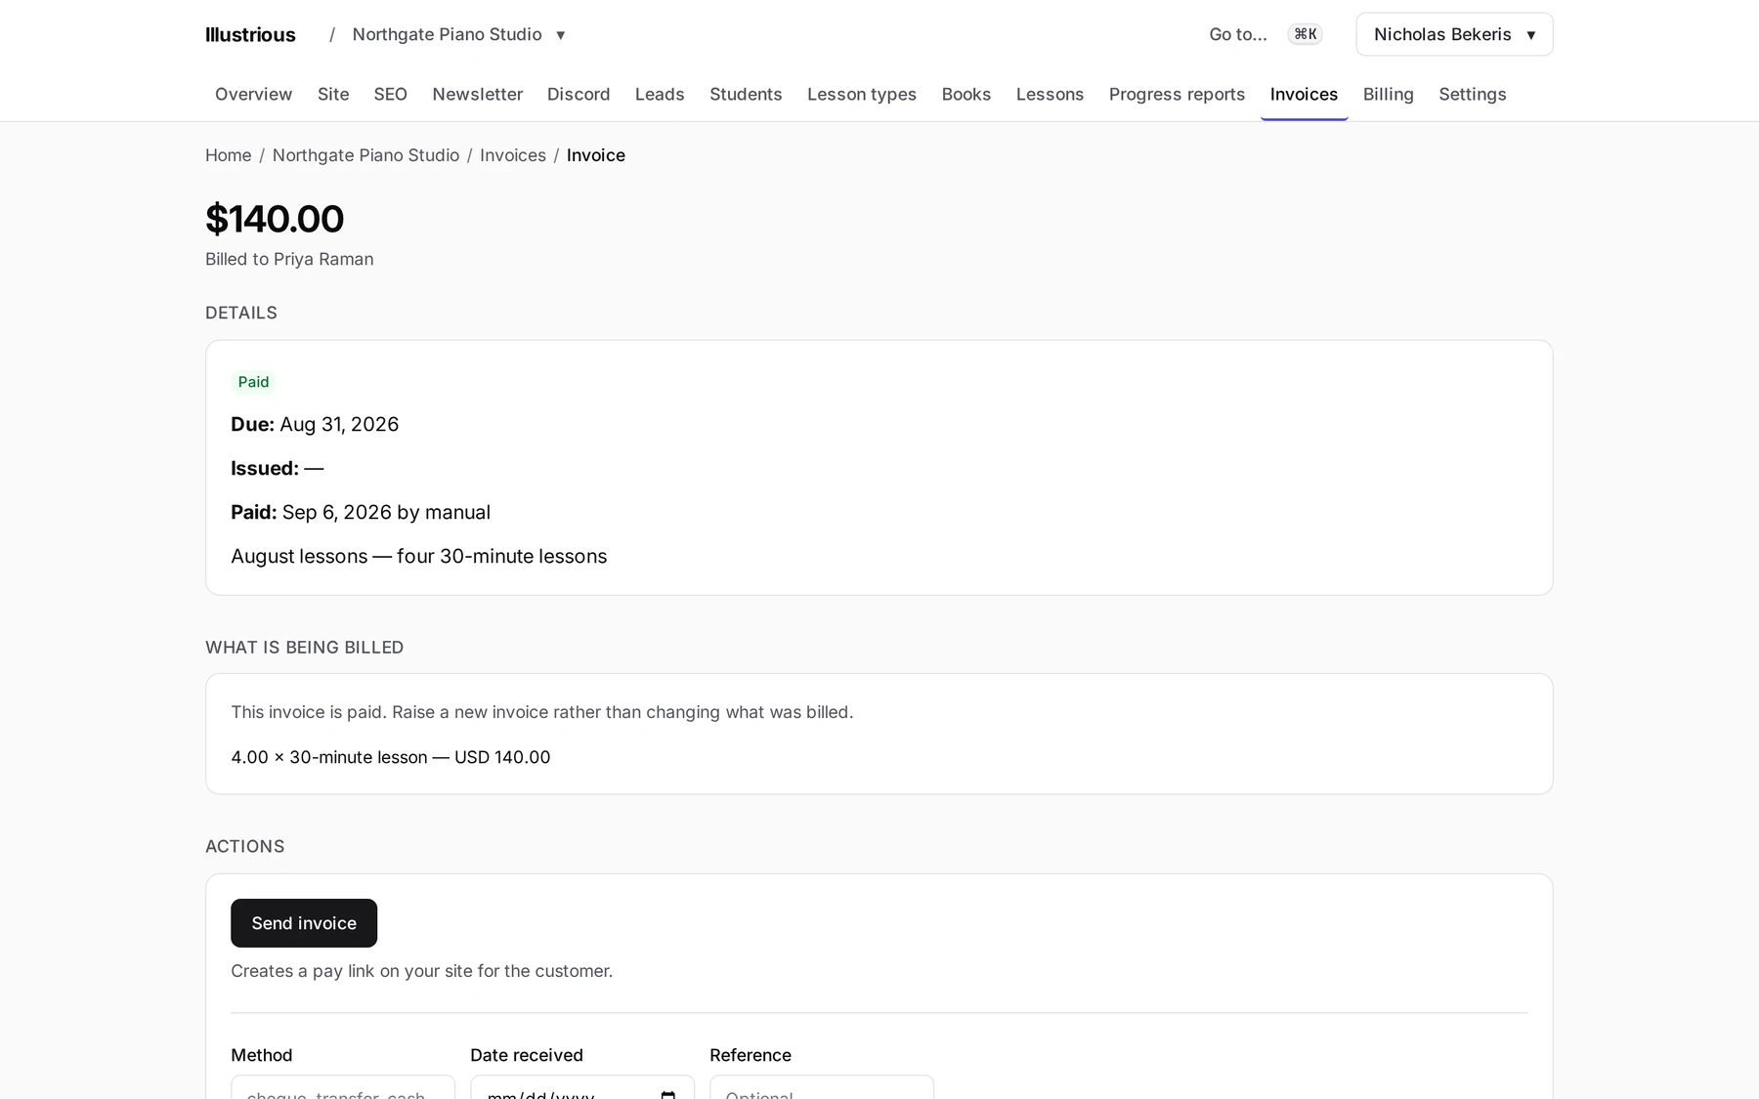This screenshot has width=1759, height=1099.
Task: Open the Discord tab
Action: [x=579, y=94]
